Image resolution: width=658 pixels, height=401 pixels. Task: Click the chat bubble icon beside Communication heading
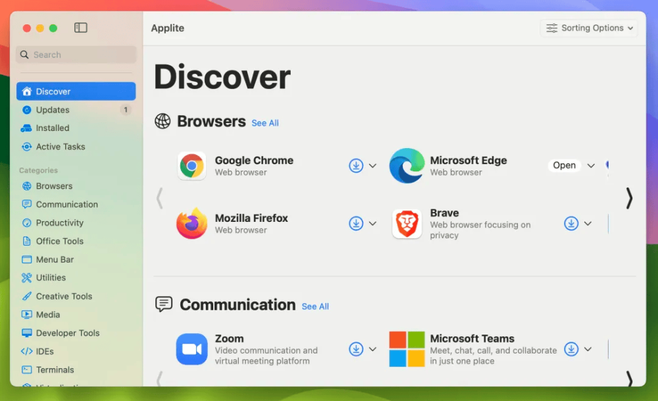pos(164,304)
